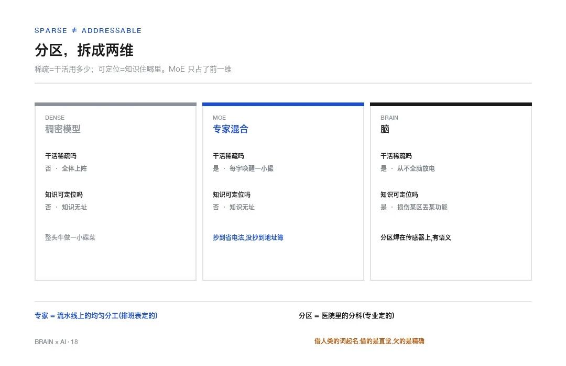
Task: Click the blue MOE heading 专家混合
Action: [x=230, y=129]
